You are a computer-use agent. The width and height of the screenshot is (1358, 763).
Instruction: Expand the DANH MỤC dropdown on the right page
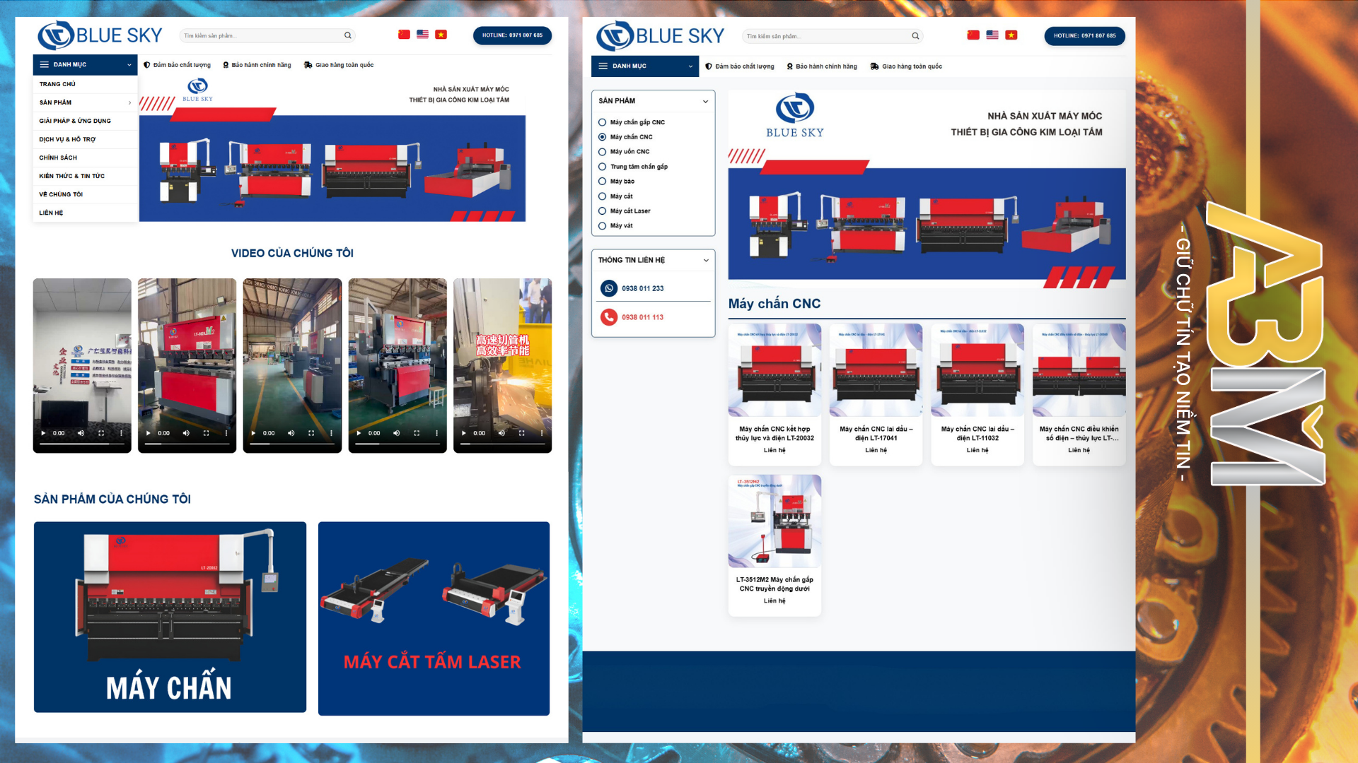(690, 66)
